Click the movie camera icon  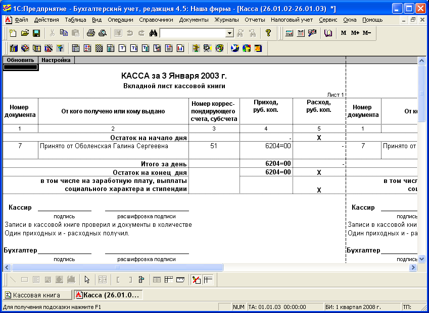tap(207, 48)
